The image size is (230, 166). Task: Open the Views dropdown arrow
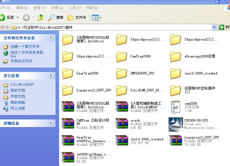[x=101, y=18]
